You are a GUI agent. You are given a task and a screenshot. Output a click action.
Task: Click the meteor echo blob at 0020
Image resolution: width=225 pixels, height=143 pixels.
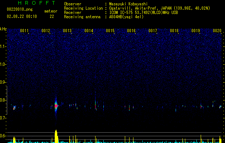click(x=220, y=107)
